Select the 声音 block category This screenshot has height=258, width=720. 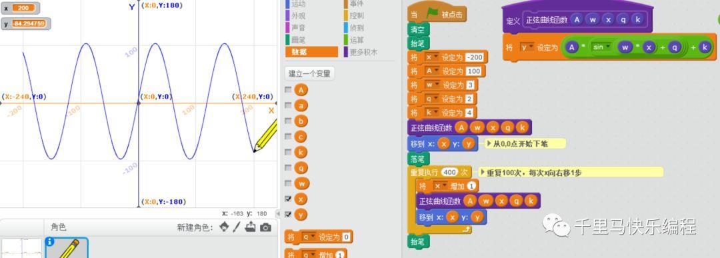coord(298,28)
